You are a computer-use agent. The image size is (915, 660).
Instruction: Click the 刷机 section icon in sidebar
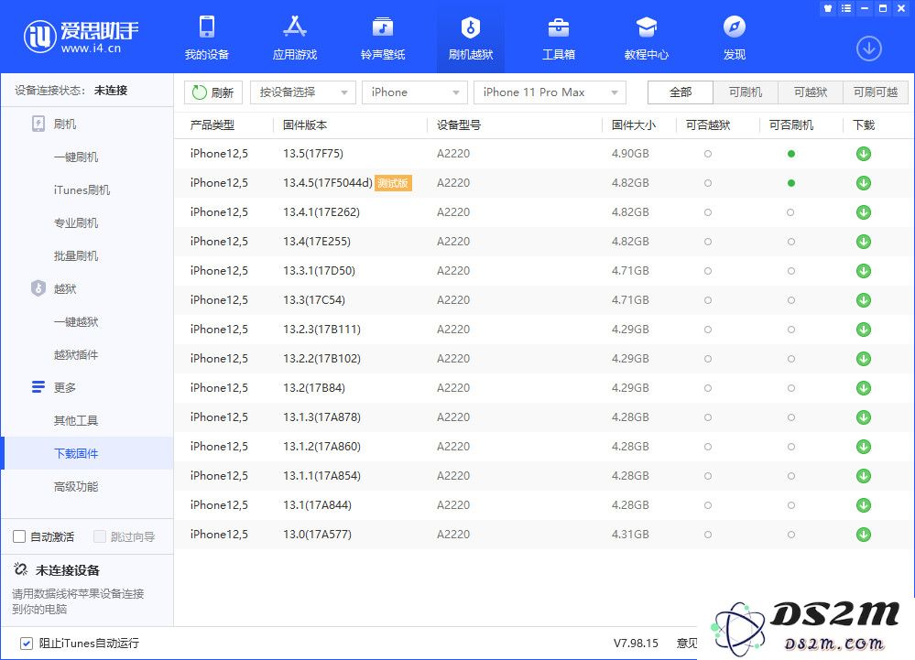(38, 124)
